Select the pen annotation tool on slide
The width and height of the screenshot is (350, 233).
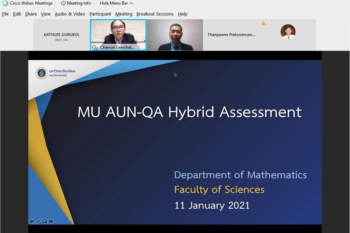38,221
